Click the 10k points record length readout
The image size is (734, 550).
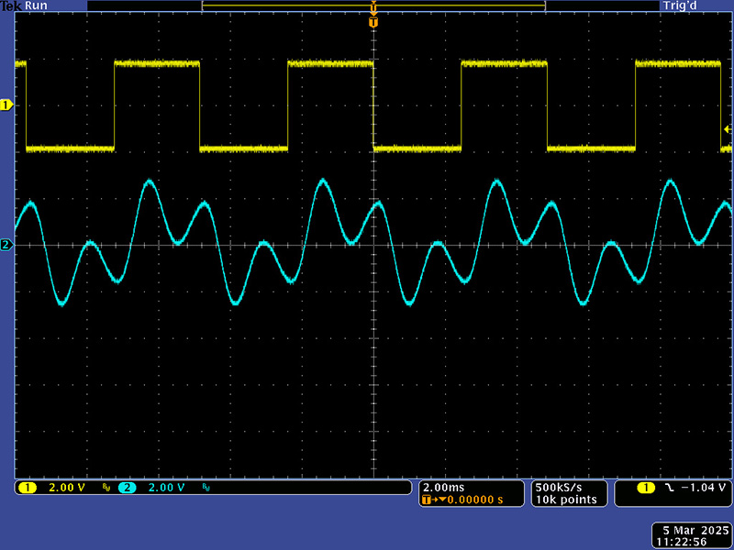coord(565,500)
